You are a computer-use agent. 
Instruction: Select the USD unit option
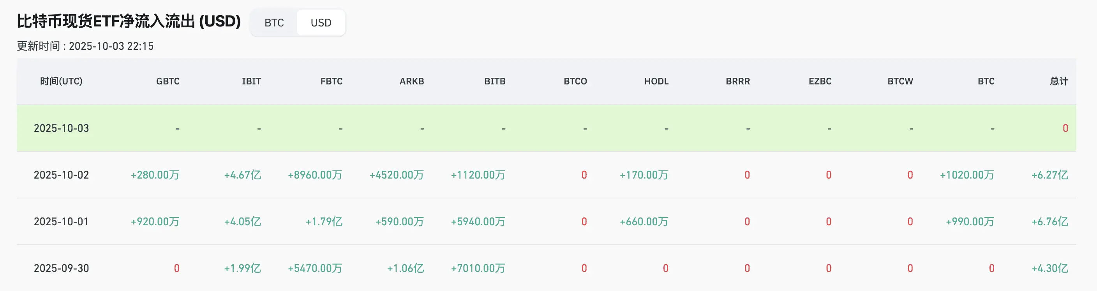321,23
